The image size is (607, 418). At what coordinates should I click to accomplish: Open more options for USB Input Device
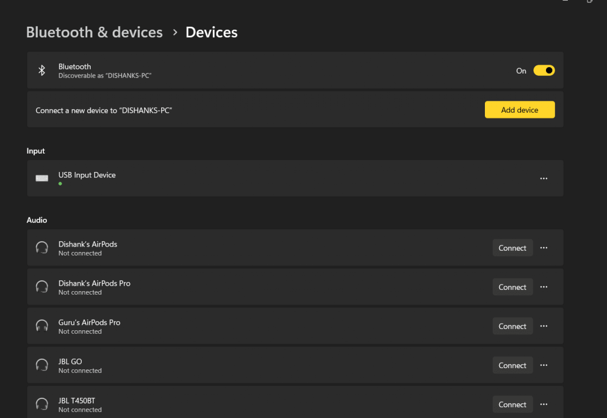click(544, 178)
